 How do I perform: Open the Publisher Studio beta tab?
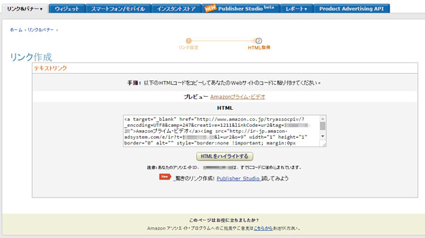(x=241, y=8)
